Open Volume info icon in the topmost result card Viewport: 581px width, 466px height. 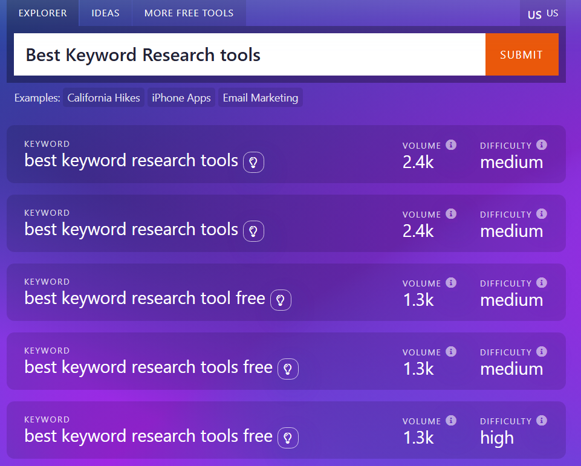tap(451, 145)
